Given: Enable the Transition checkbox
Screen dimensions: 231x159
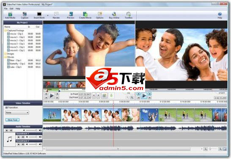Looking at the screenshot, I should pos(6,108).
